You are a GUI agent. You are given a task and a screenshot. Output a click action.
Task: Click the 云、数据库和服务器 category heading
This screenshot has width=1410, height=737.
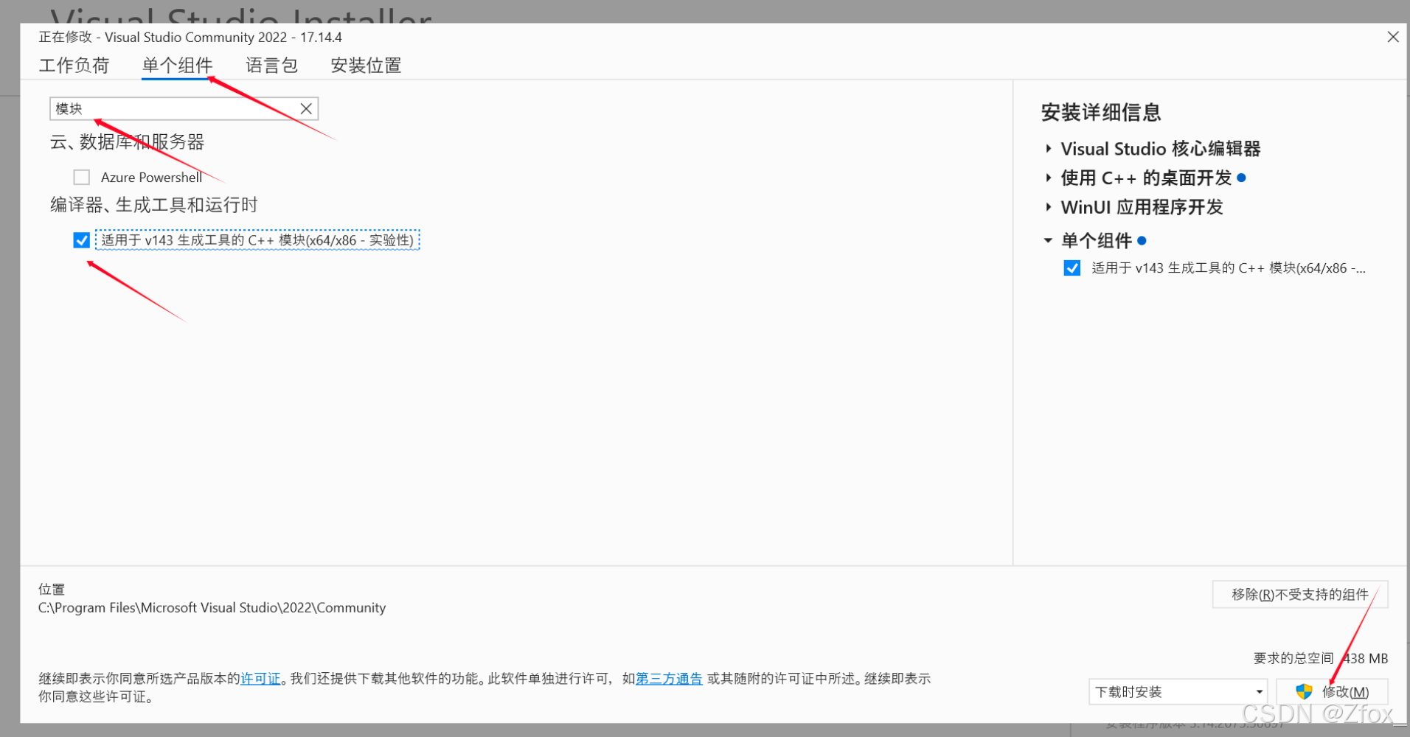127,142
